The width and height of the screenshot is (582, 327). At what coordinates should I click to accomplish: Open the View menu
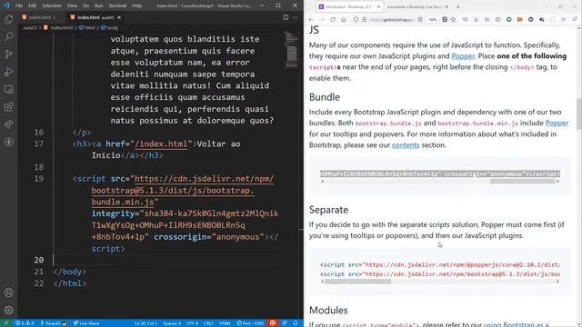(72, 5)
